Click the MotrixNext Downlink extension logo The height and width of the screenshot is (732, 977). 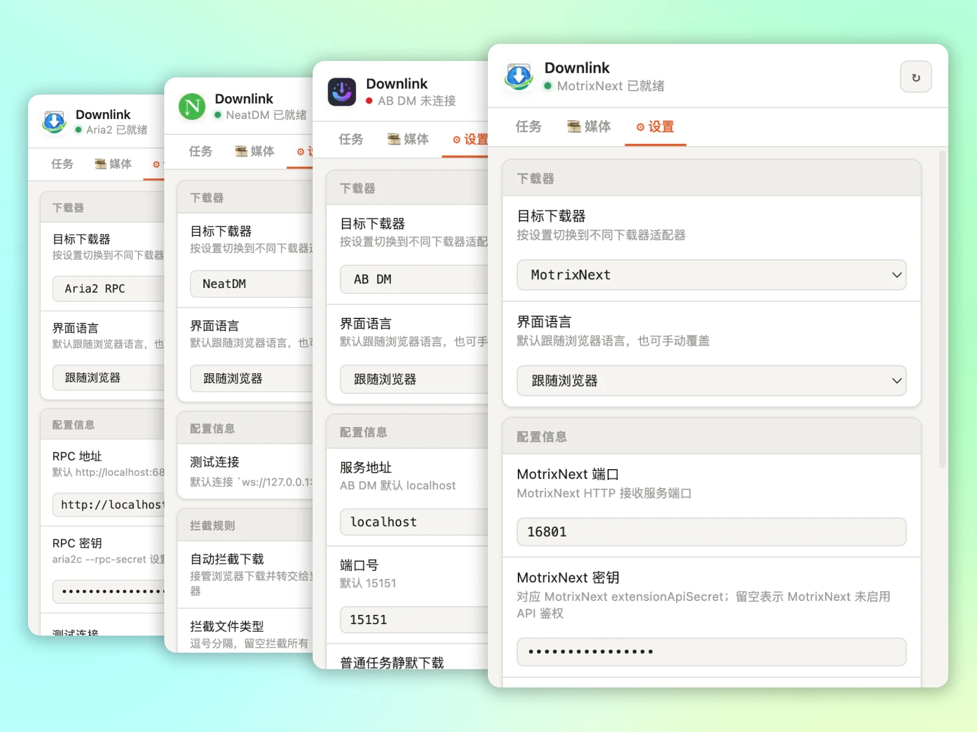click(x=518, y=76)
